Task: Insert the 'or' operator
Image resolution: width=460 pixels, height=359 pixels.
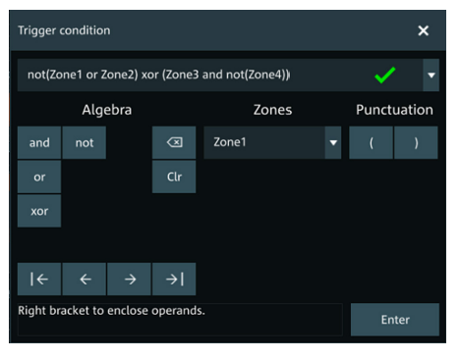Action: (x=39, y=177)
